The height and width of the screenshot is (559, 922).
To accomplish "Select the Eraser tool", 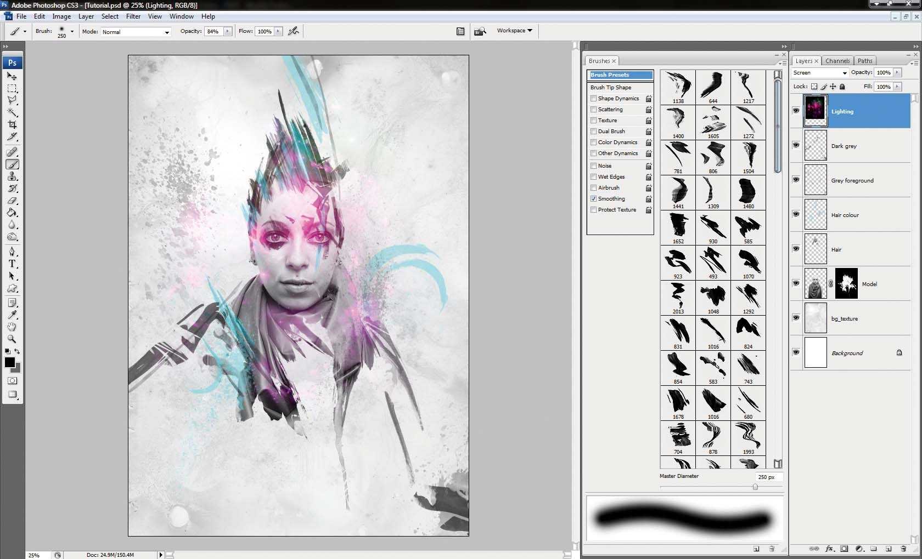I will 12,200.
